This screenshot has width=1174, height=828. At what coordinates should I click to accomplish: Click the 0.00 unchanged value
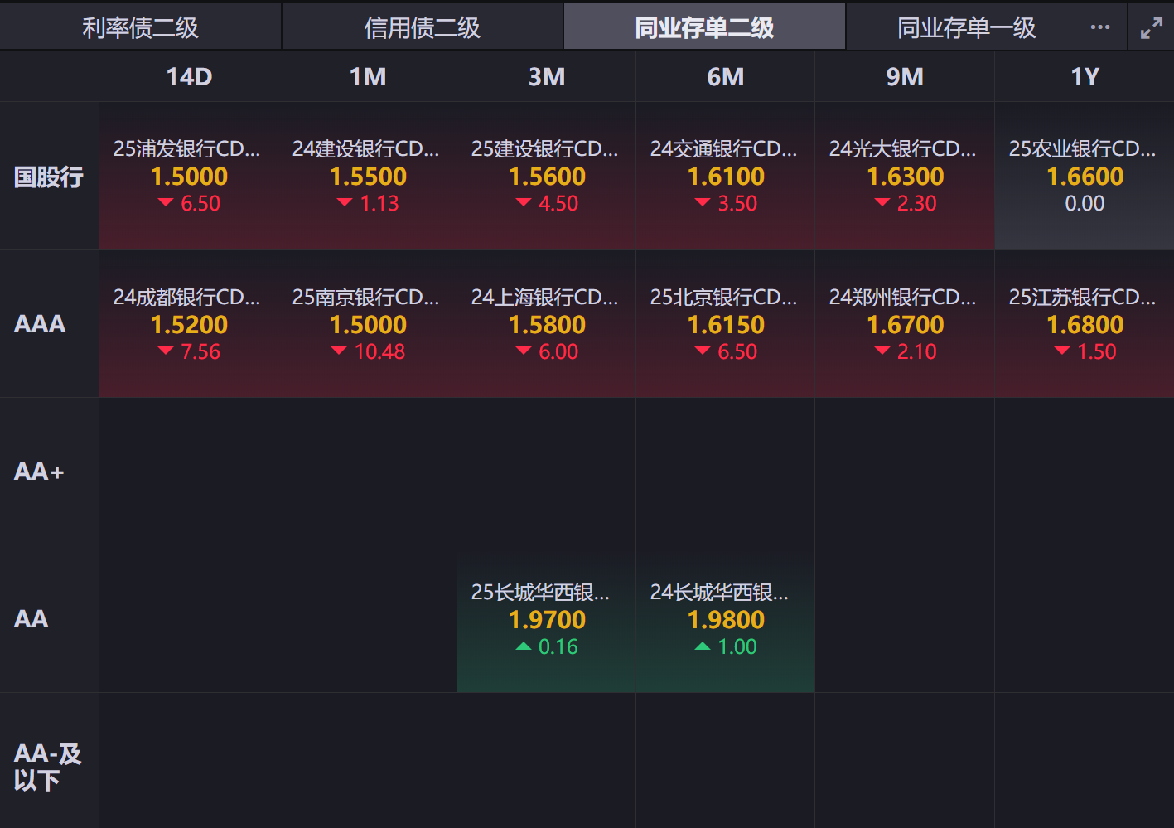pos(1085,203)
